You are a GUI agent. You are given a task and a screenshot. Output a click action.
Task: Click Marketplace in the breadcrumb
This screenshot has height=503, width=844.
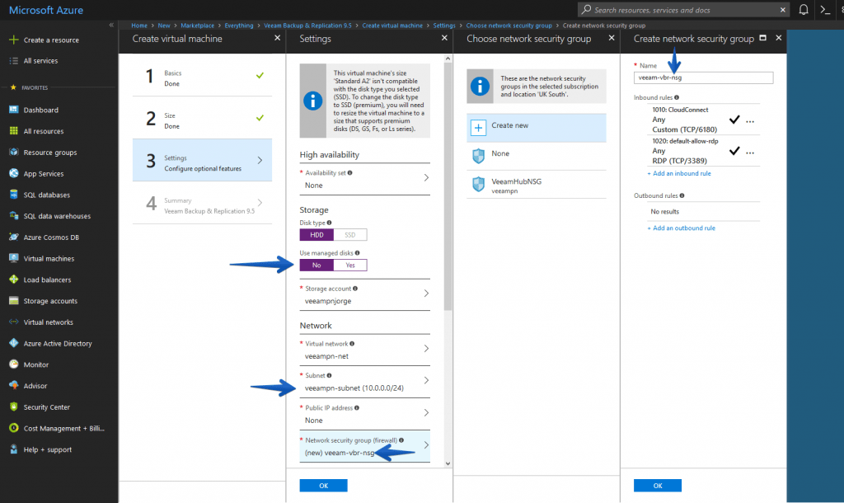coord(198,26)
